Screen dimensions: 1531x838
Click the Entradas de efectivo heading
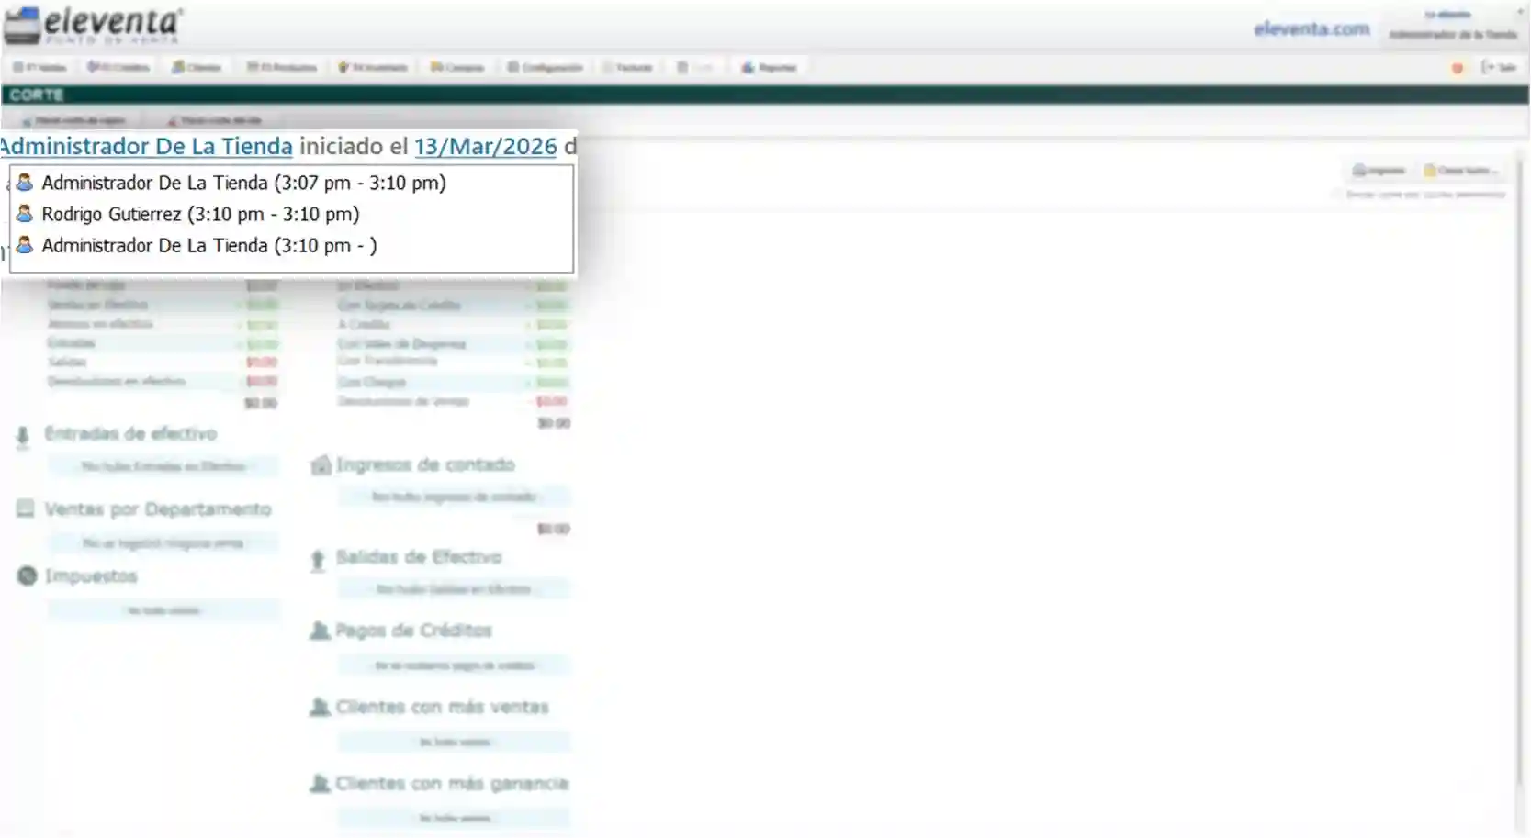130,433
